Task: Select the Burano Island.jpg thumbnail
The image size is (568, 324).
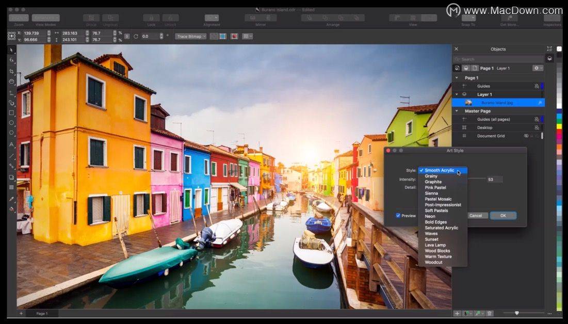Action: coord(467,103)
